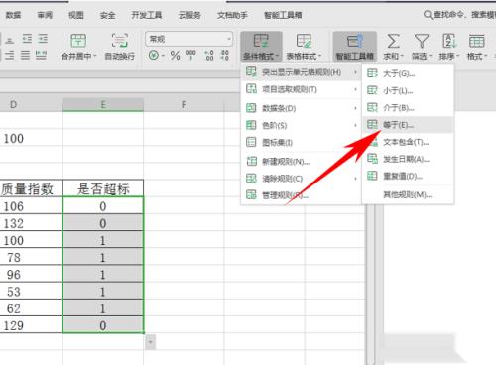Open 突出显示单元格规则(H) submenu

pyautogui.click(x=302, y=72)
